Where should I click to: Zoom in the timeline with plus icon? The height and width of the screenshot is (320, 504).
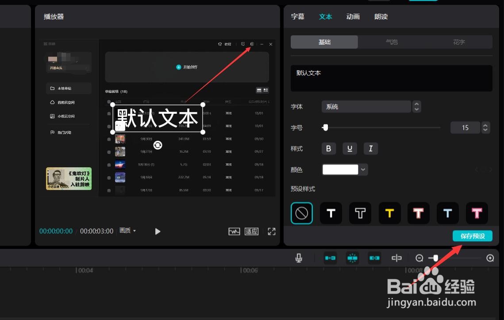point(490,258)
